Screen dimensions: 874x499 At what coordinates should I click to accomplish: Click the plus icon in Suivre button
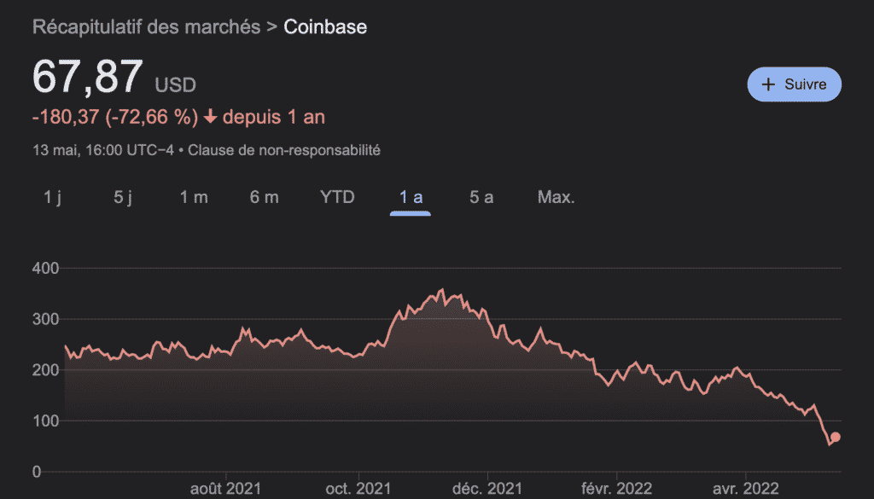[768, 84]
